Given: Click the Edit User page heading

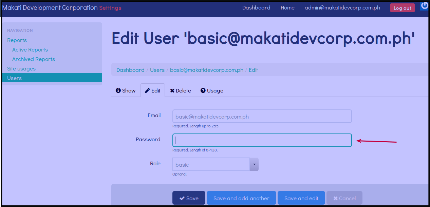Looking at the screenshot, I should 263,39.
